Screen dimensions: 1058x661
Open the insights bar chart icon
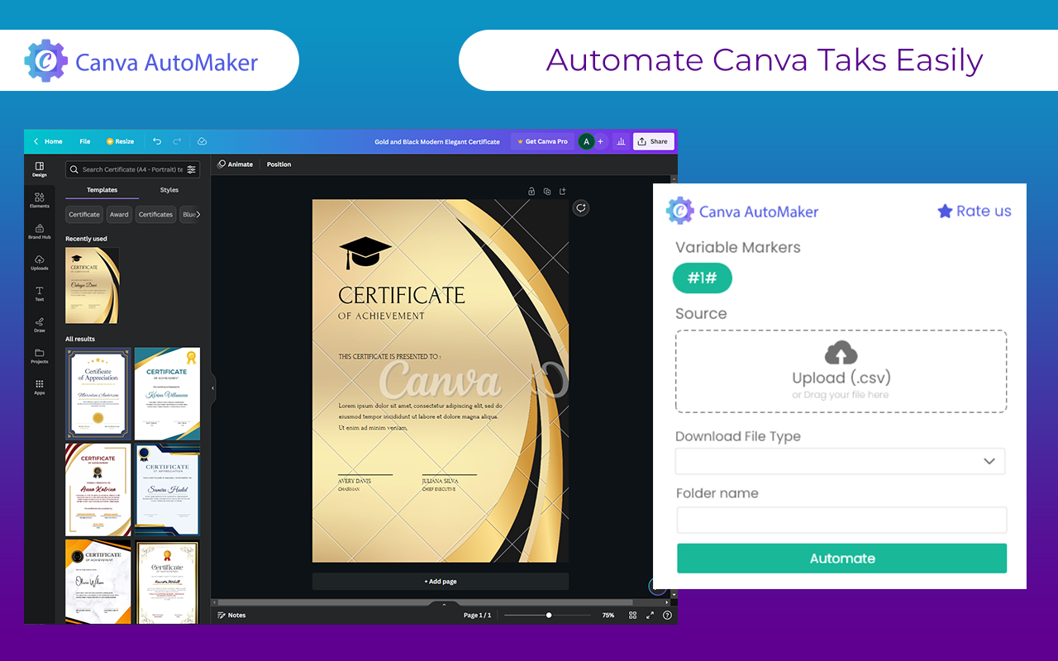coord(621,141)
